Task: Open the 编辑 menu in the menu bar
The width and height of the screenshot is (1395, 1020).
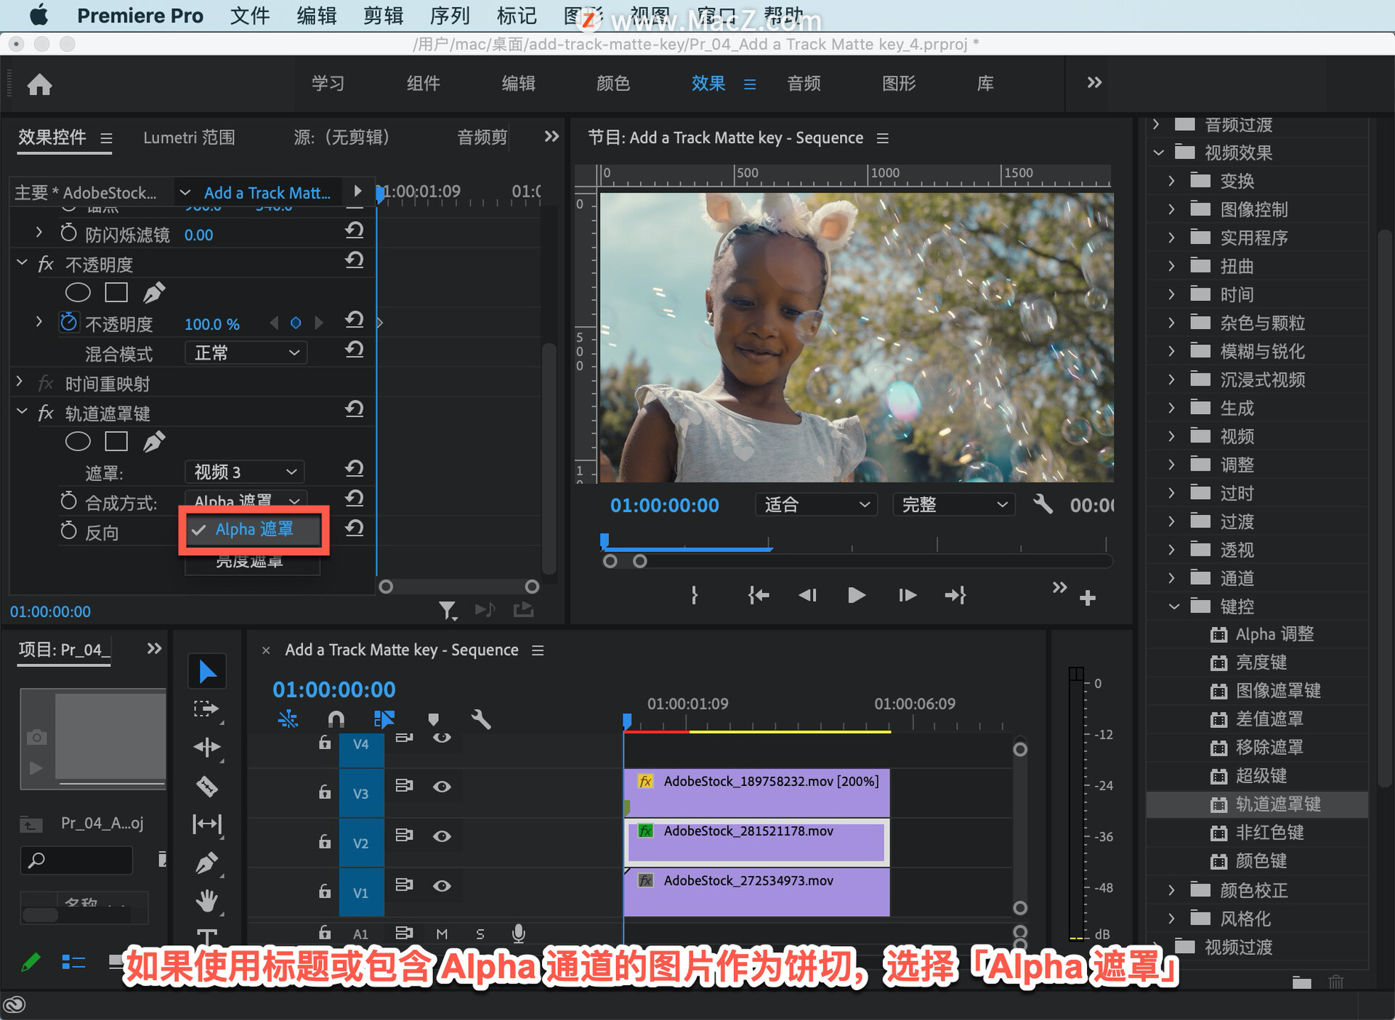Action: coord(317,15)
